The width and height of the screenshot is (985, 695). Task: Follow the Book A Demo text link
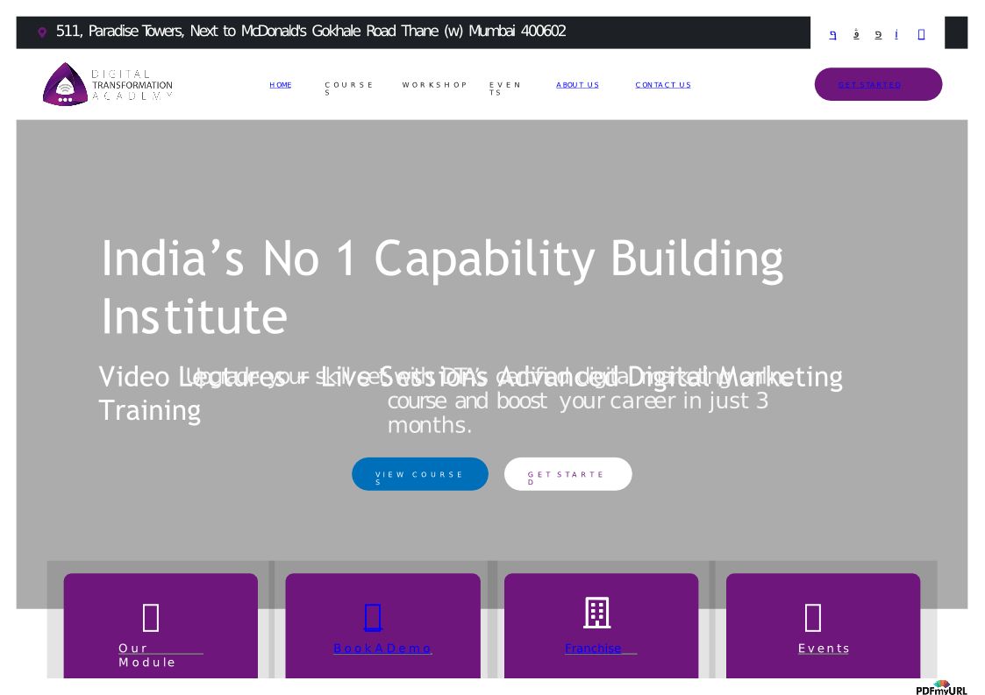pyautogui.click(x=382, y=649)
